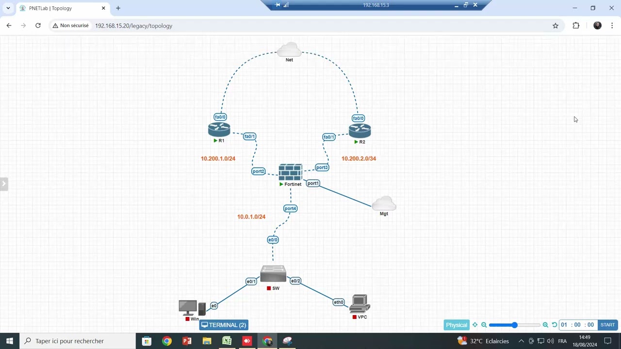The width and height of the screenshot is (621, 349).
Task: Click the address bar URL
Action: [133, 26]
